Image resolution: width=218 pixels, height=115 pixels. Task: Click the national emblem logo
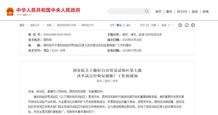pos(10,12)
